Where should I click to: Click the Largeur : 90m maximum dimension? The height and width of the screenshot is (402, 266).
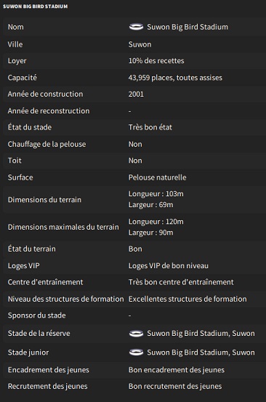(x=150, y=233)
